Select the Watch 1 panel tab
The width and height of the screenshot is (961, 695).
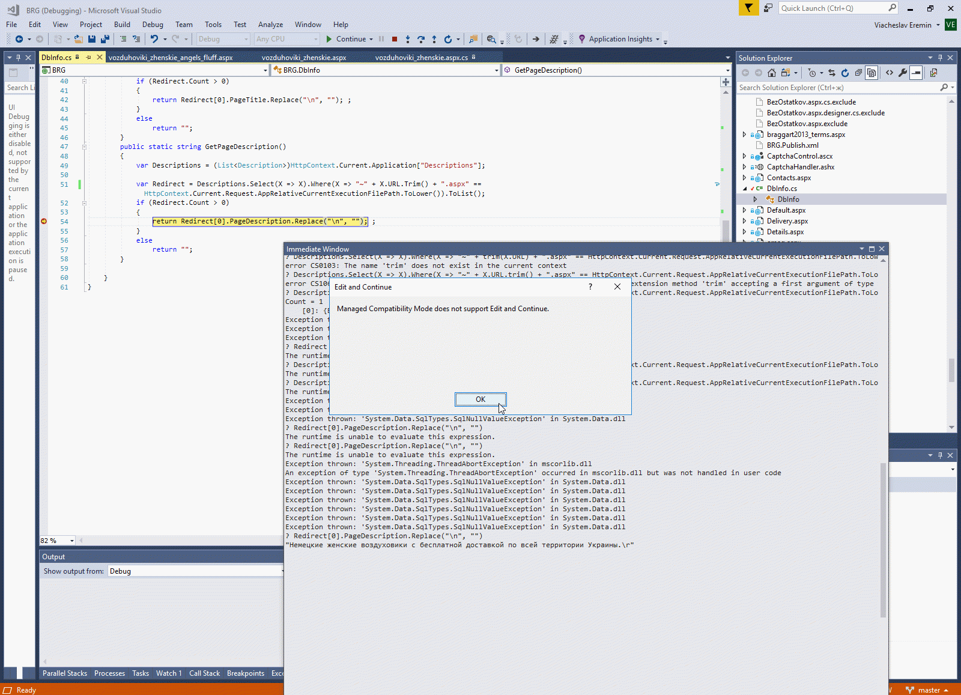[169, 673]
